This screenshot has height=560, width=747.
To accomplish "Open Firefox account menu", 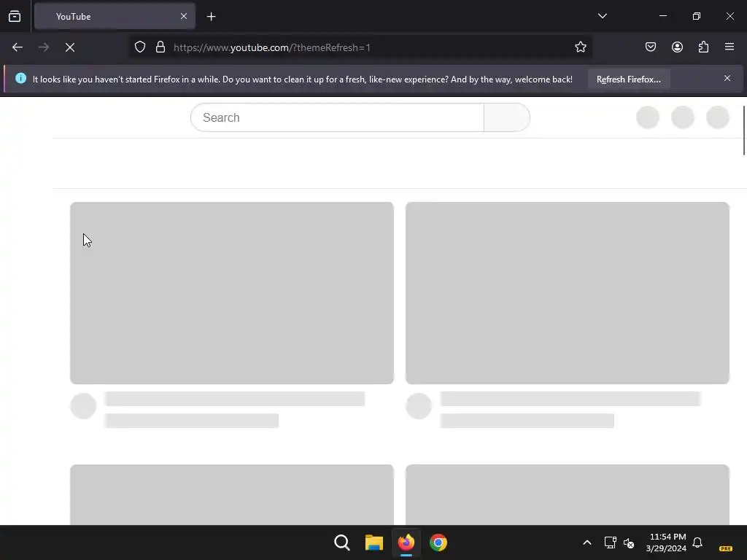I will (x=677, y=47).
